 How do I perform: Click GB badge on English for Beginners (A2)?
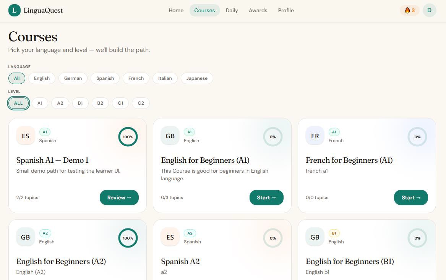point(26,237)
